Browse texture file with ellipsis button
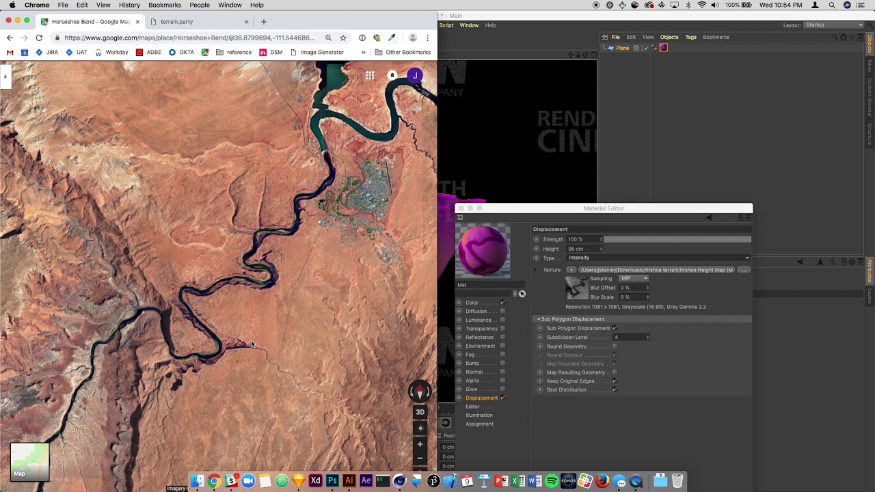The image size is (875, 492). pos(744,270)
